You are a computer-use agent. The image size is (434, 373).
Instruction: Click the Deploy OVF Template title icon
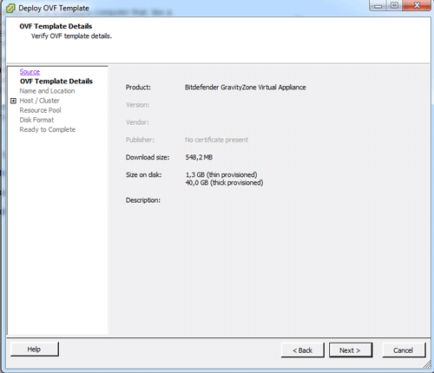(10, 8)
